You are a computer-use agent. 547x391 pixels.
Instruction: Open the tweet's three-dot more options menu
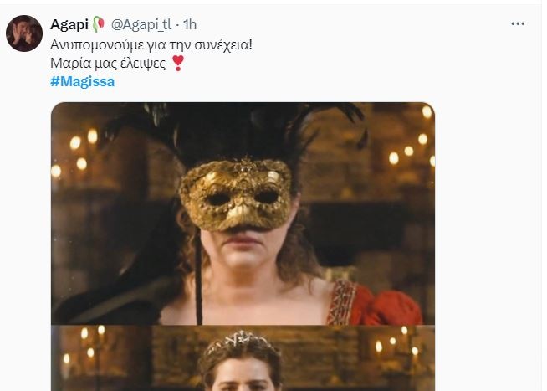[518, 24]
